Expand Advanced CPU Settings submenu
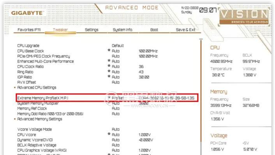Screen dimensions: 275x155 [x=37, y=88]
